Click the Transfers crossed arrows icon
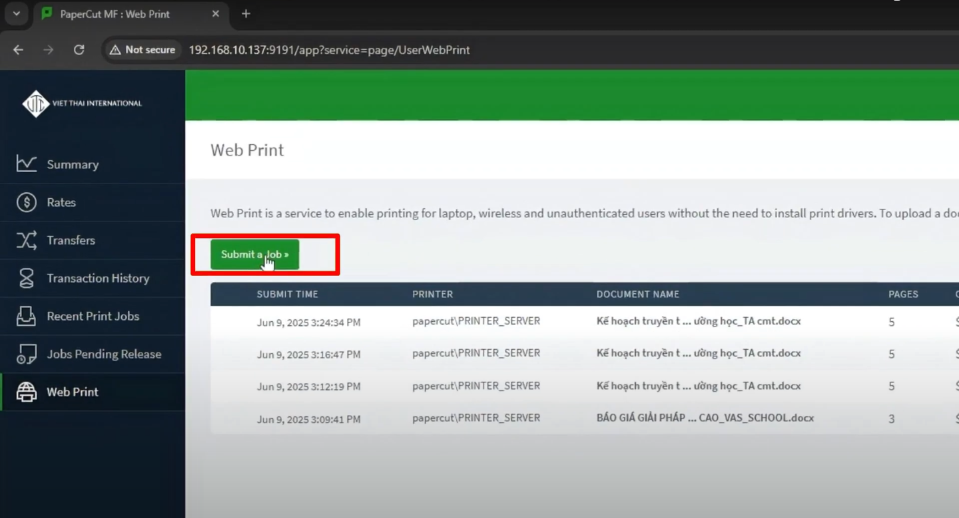Image resolution: width=959 pixels, height=518 pixels. 27,240
